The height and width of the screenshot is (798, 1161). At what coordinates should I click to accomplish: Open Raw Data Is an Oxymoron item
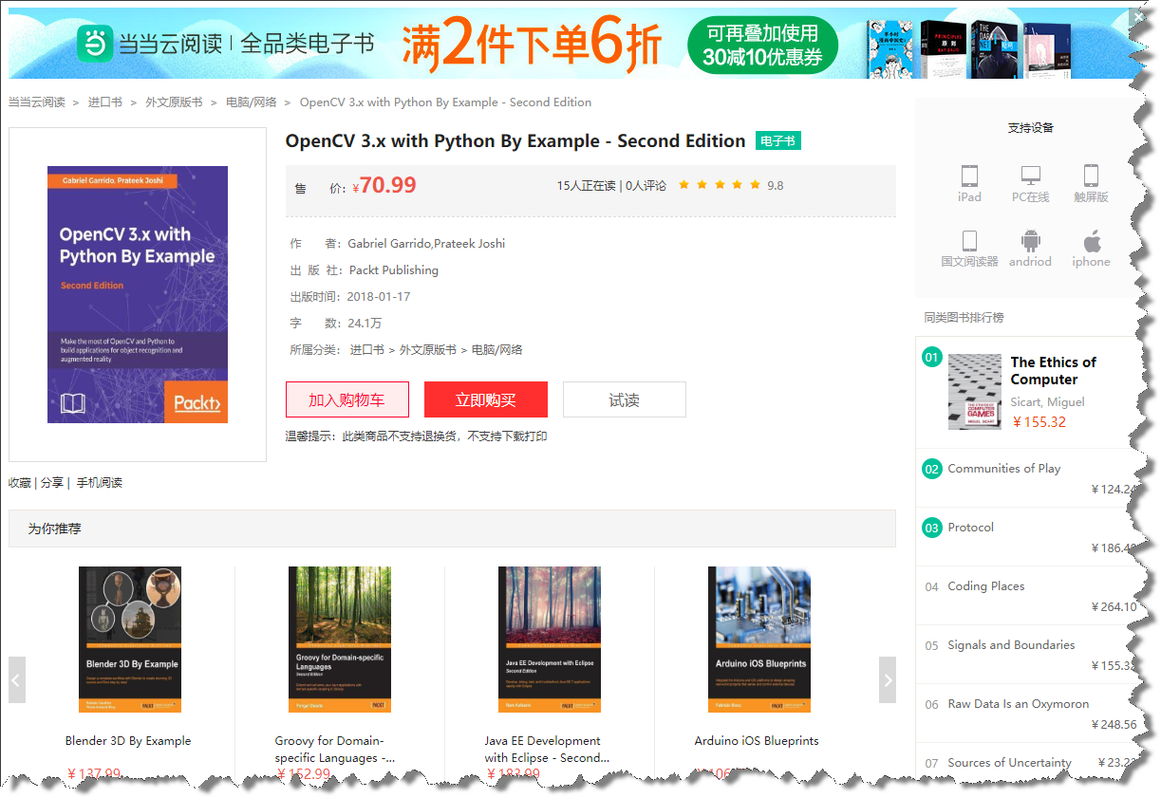1019,704
